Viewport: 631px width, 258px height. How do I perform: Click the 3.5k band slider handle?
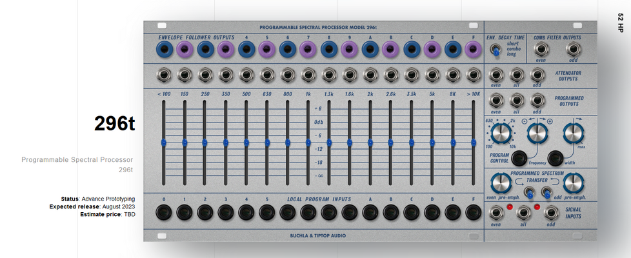(411, 143)
